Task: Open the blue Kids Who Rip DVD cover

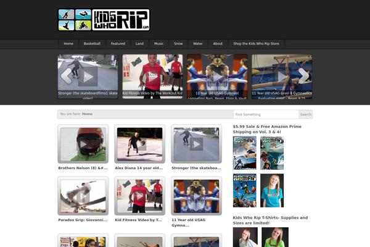Action: 244,191
